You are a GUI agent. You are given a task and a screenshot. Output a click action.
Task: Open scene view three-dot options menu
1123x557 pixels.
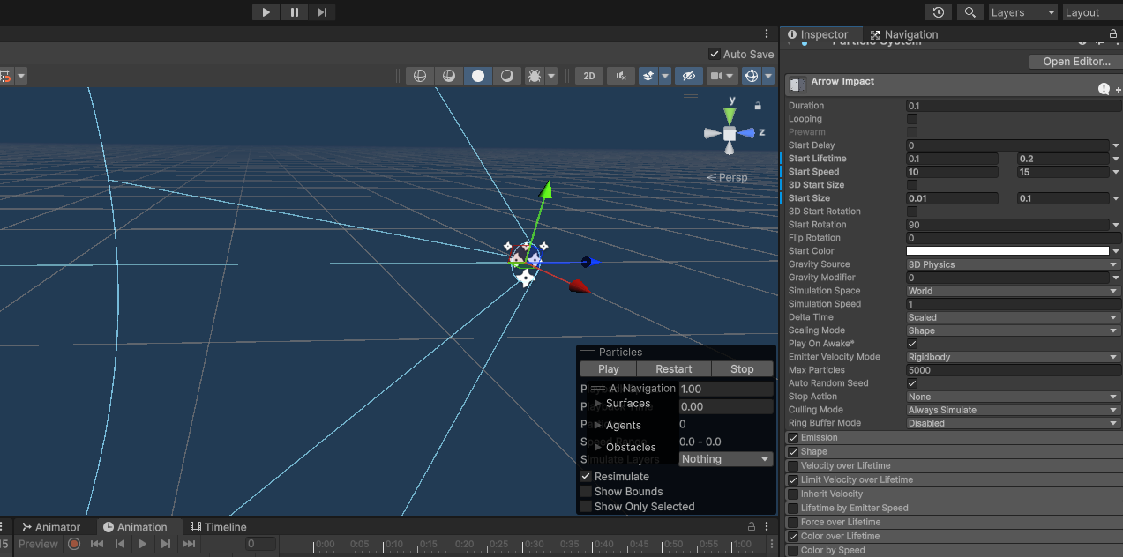(x=767, y=33)
